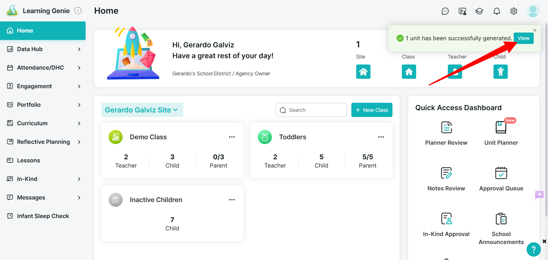Click the New Class button
This screenshot has width=548, height=260.
coord(372,110)
